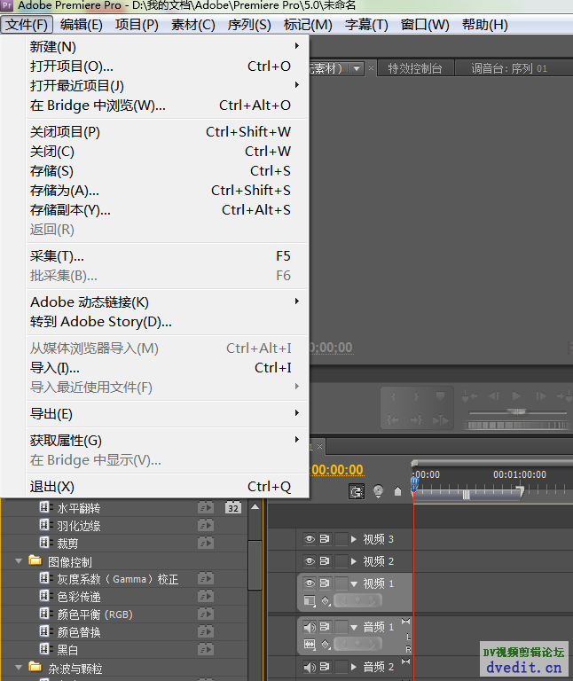Select 导入(I)... menu entry
The height and width of the screenshot is (681, 573).
point(167,368)
